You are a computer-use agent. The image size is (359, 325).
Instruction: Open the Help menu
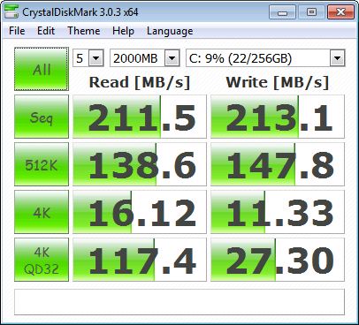click(123, 31)
